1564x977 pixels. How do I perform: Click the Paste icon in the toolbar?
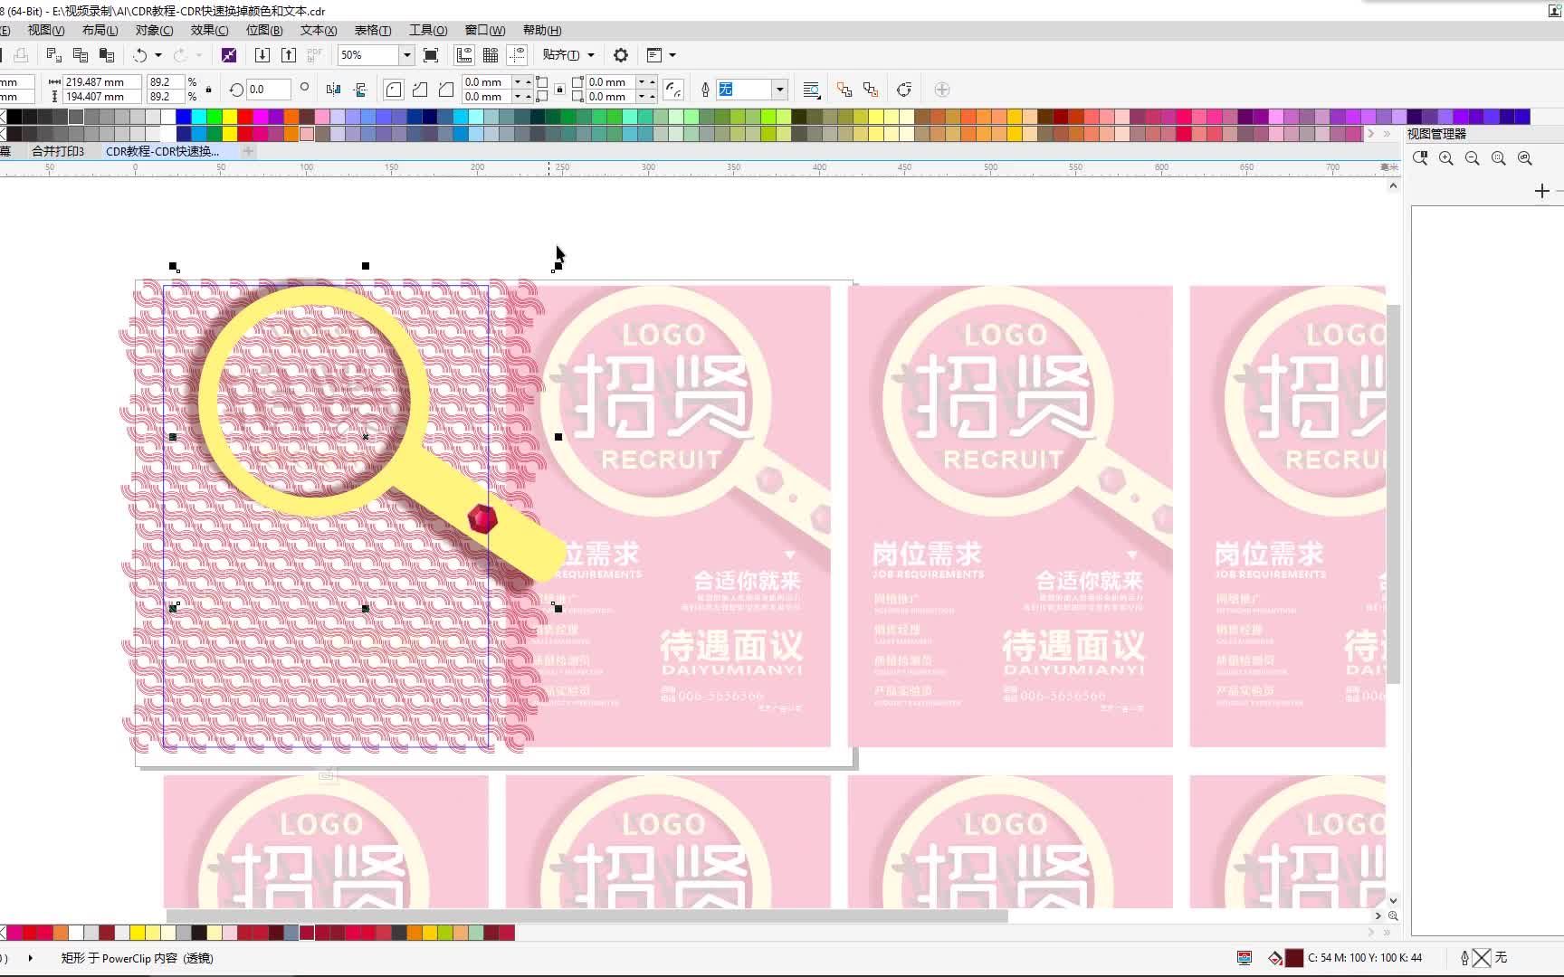[107, 55]
